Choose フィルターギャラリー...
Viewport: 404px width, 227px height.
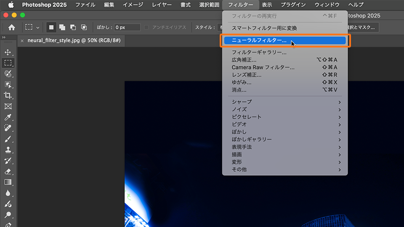[285, 52]
